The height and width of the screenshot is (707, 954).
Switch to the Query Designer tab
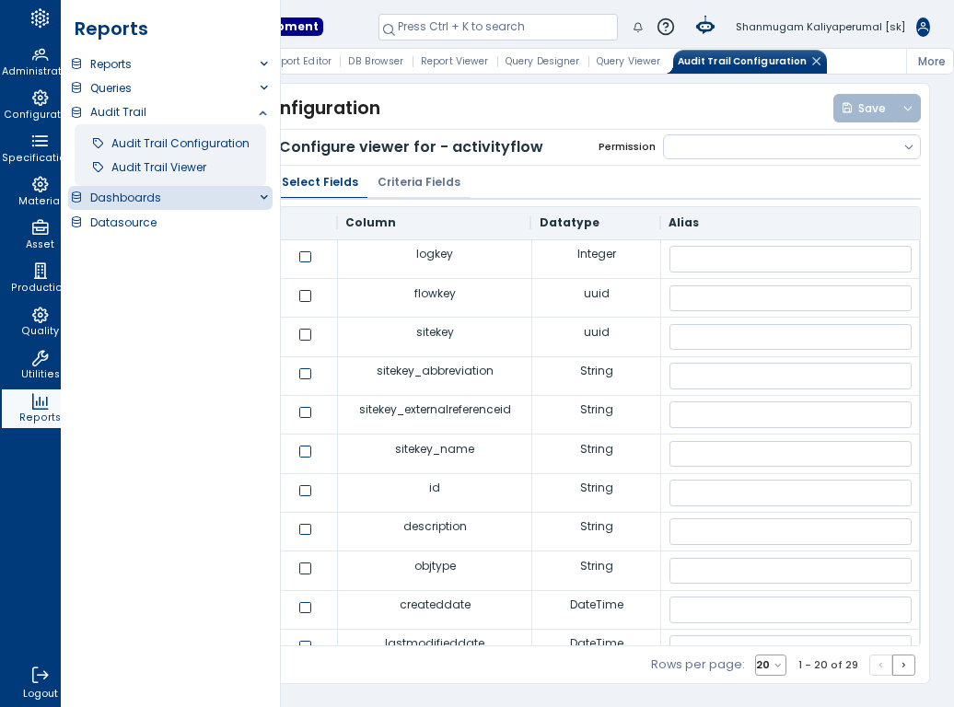[x=541, y=61]
